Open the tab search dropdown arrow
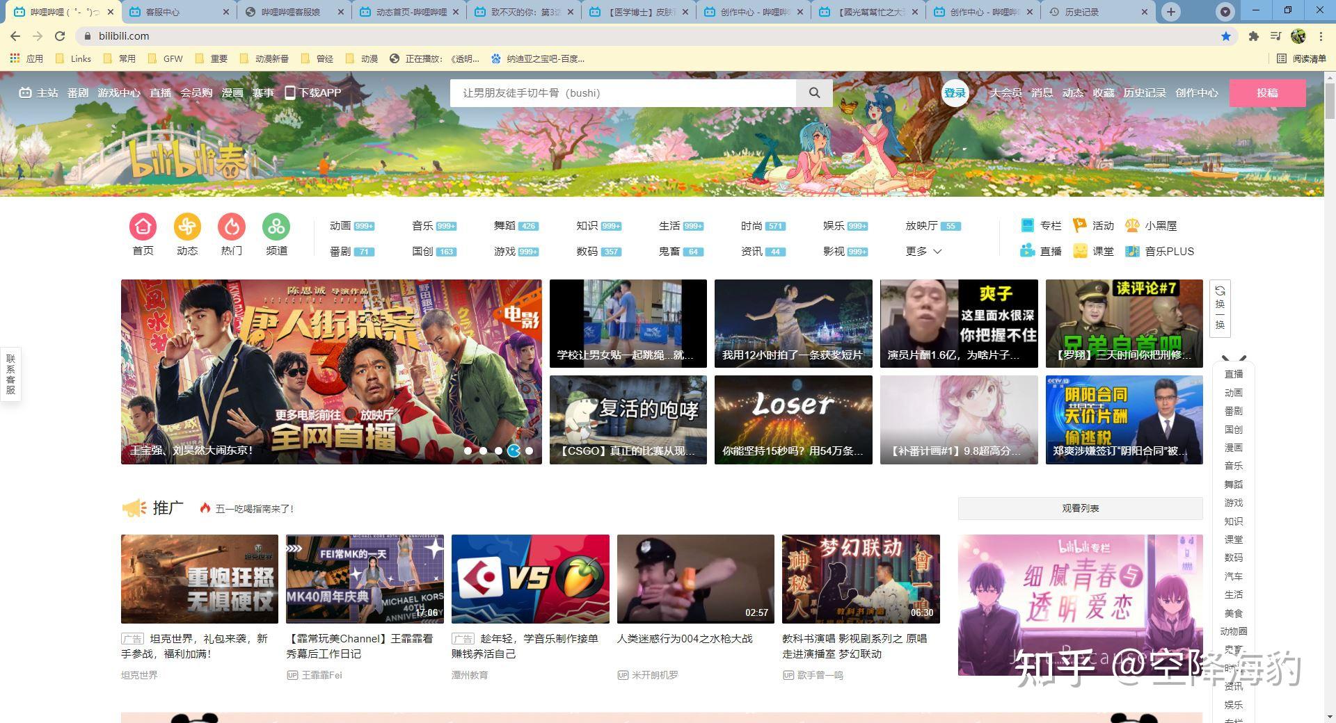This screenshot has height=723, width=1336. (1225, 12)
